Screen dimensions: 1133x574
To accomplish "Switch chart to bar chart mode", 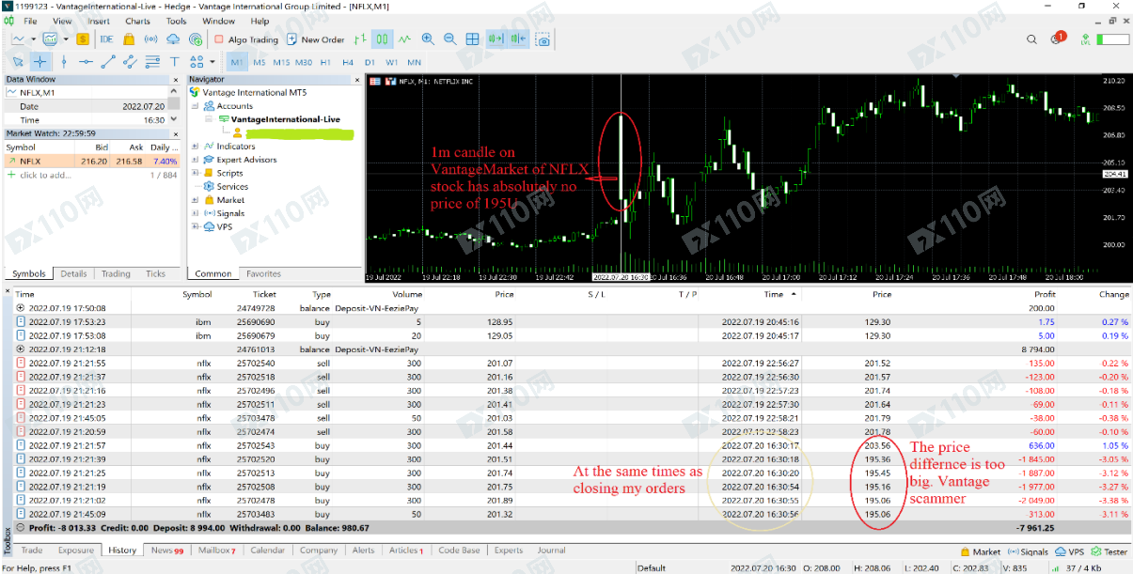I will (360, 39).
